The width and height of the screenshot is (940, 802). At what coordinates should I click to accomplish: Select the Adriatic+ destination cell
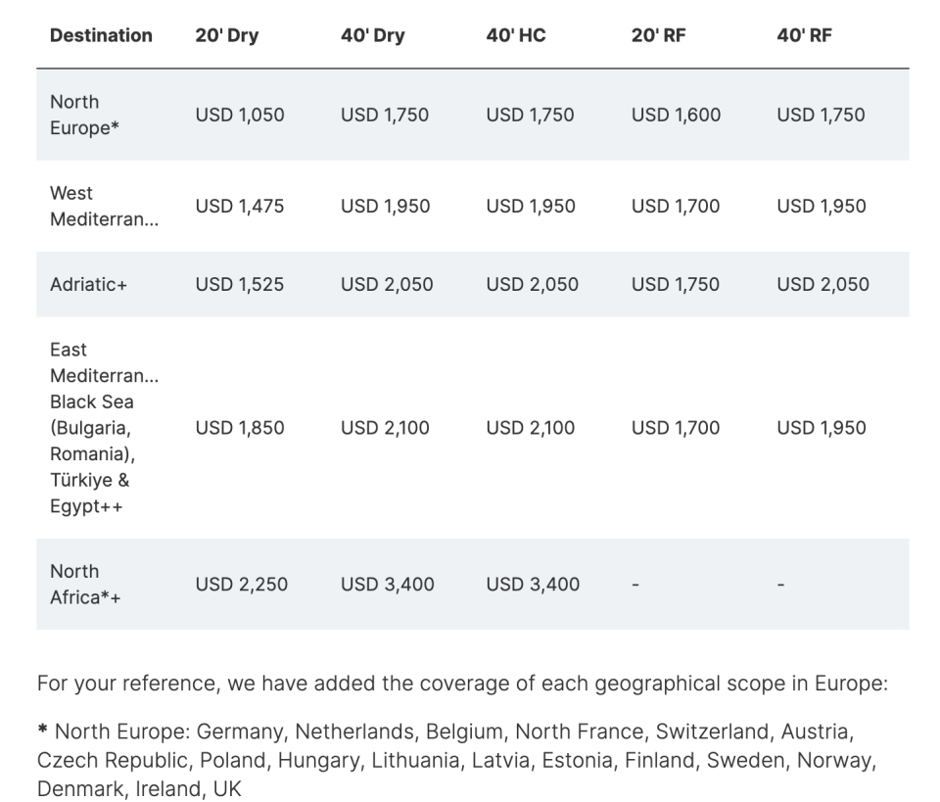tap(89, 284)
